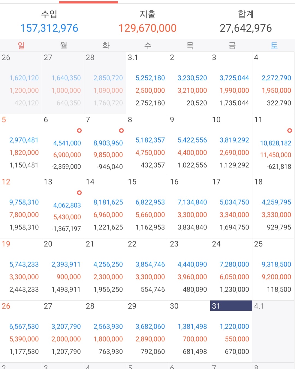Tap the 일 Sunday column header
Image resolution: width=295 pixels, height=369 pixels.
(21, 46)
